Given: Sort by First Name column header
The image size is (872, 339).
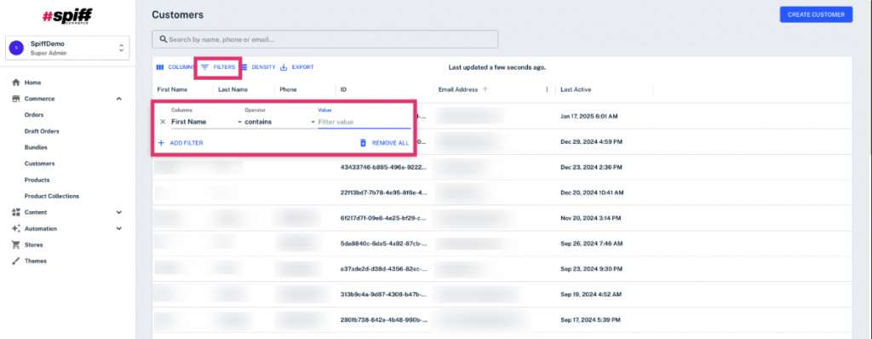Looking at the screenshot, I should coord(172,89).
